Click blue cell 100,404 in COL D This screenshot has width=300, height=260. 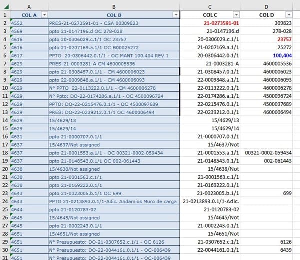click(x=266, y=55)
